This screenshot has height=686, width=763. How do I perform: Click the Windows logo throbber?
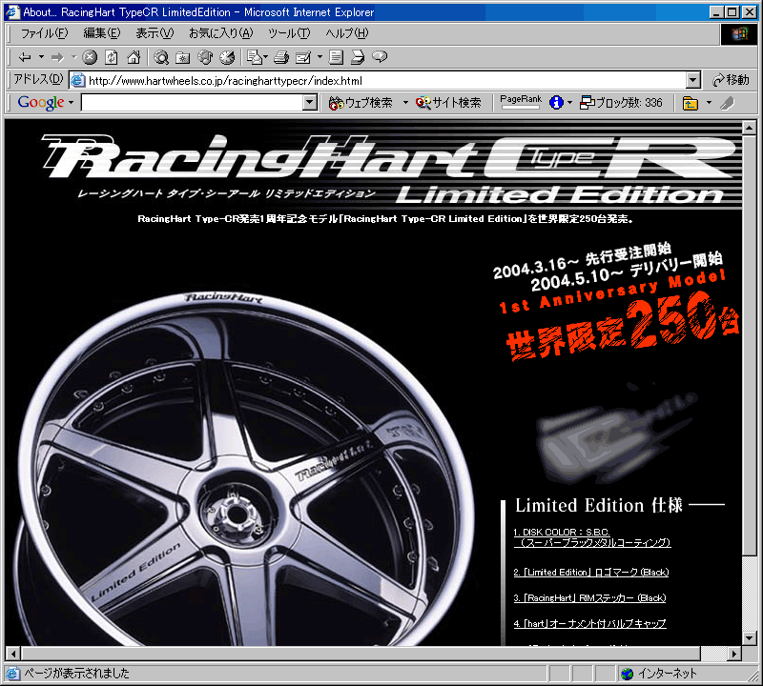pyautogui.click(x=738, y=34)
